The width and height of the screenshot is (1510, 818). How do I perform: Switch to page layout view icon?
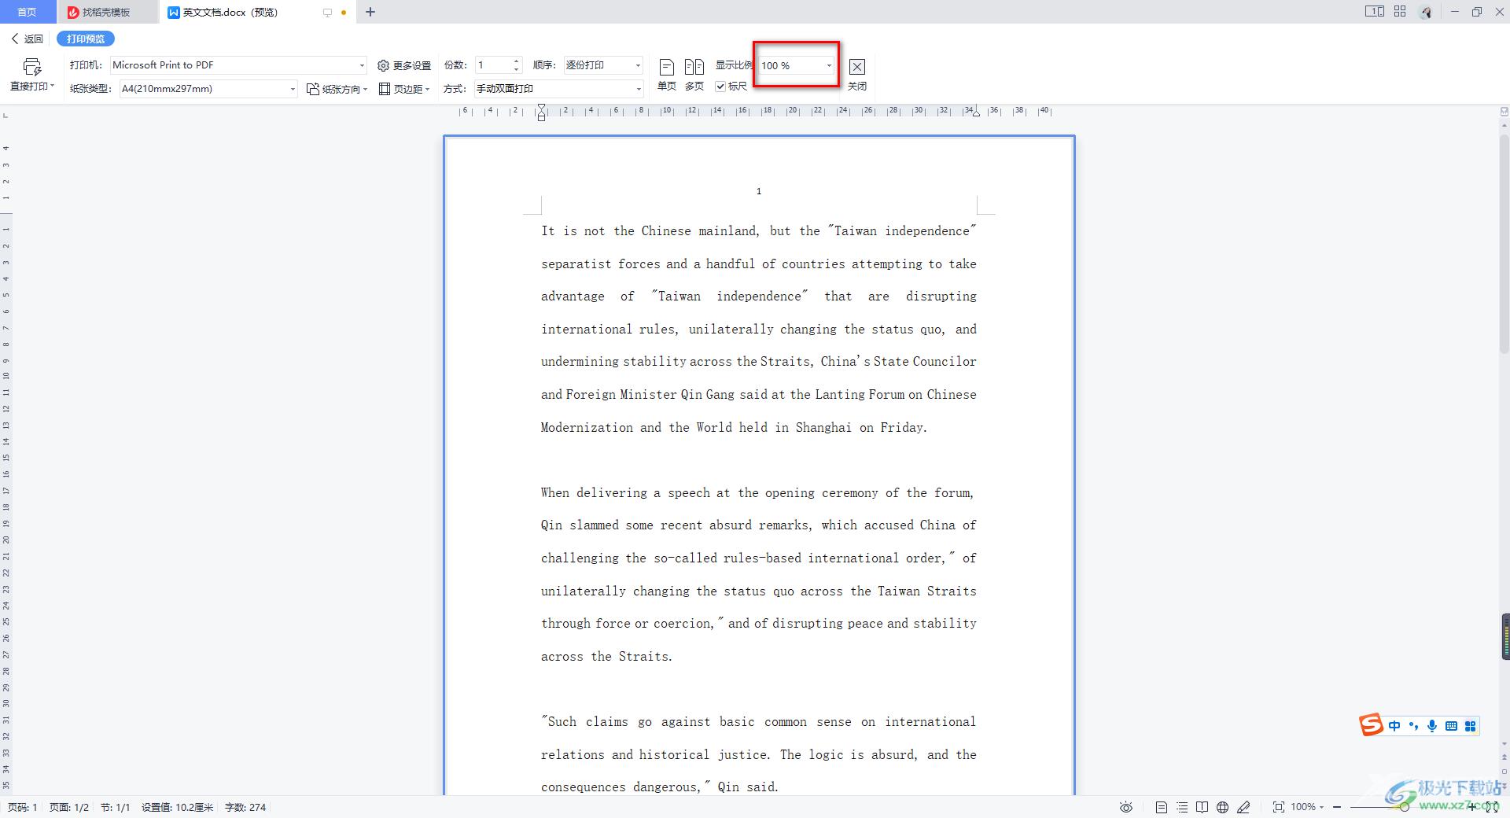pos(1161,807)
